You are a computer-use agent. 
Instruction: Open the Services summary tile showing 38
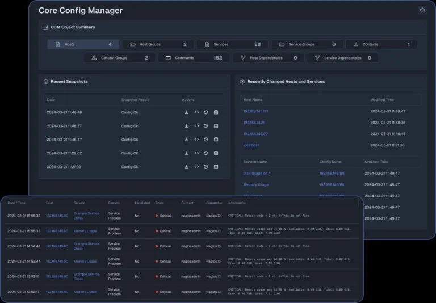click(x=232, y=44)
